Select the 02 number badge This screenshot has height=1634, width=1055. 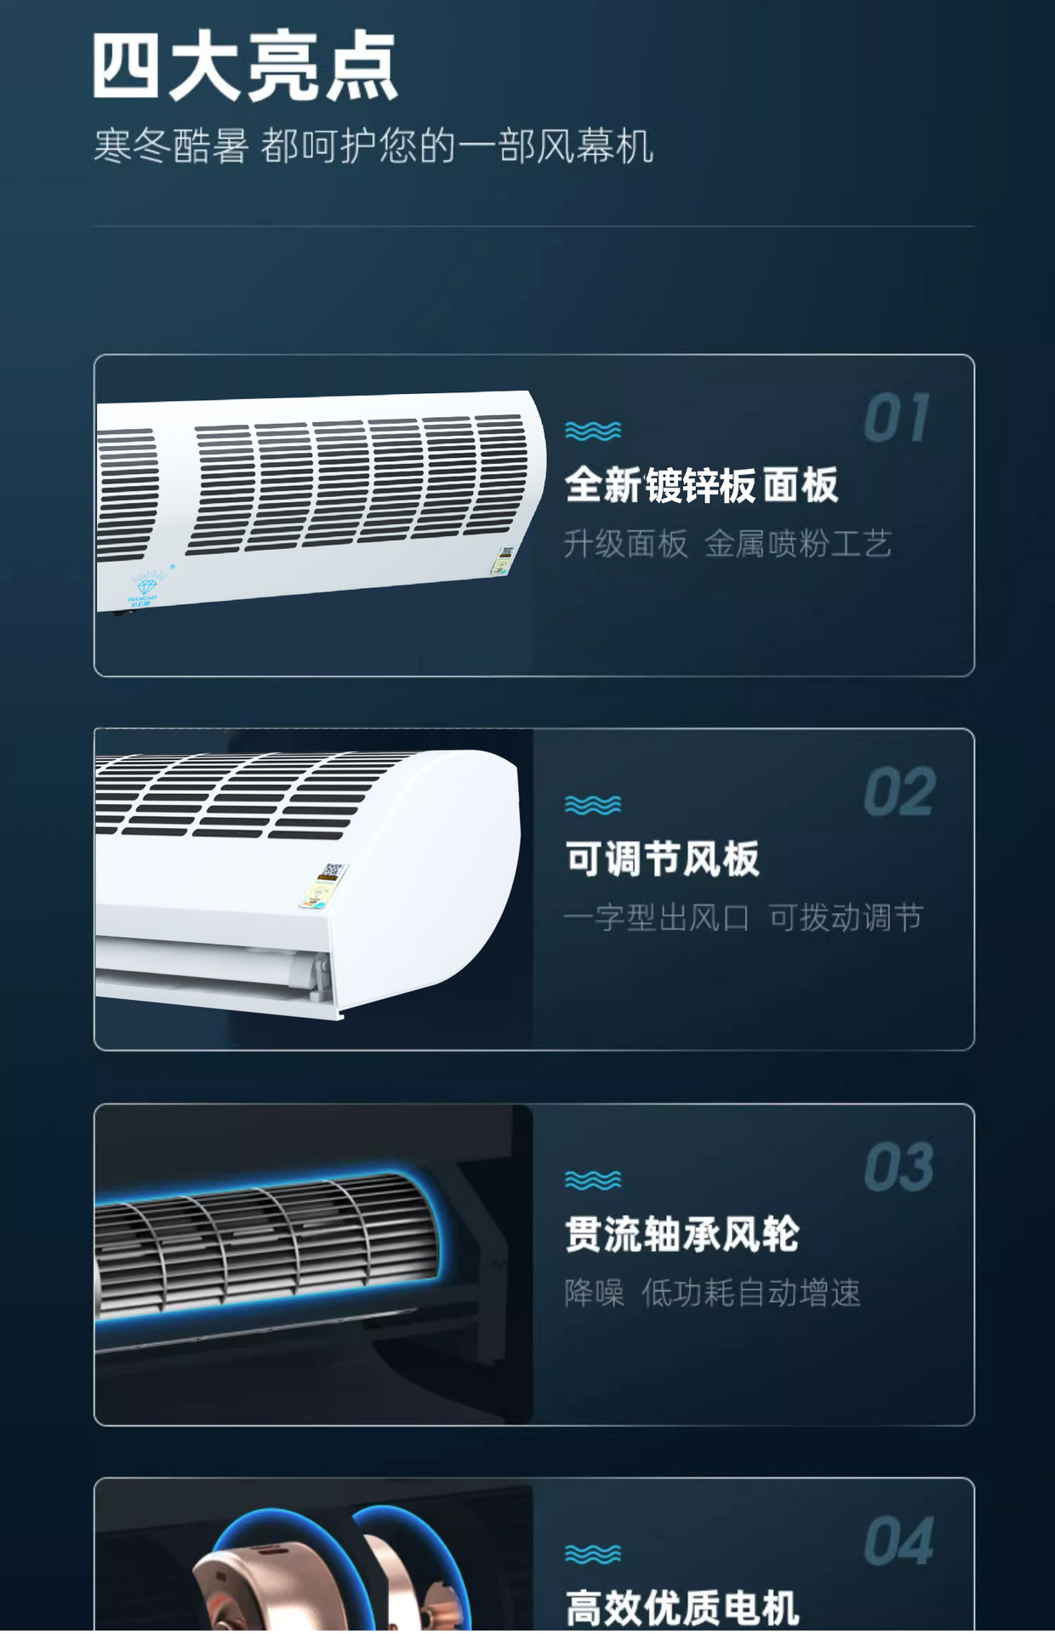(x=899, y=792)
